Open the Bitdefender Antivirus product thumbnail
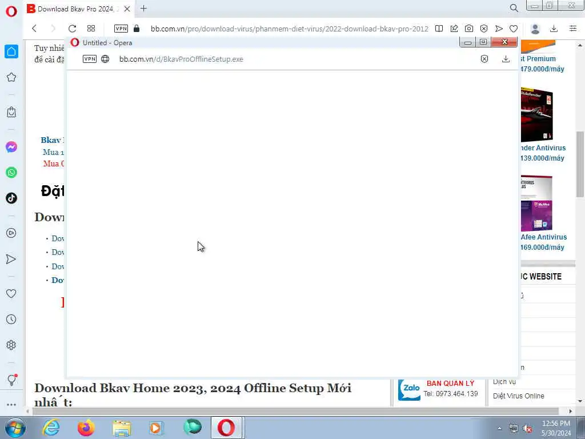This screenshot has height=439, width=585. (536, 115)
